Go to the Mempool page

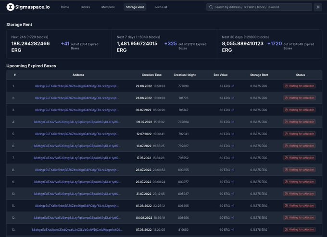pos(108,7)
